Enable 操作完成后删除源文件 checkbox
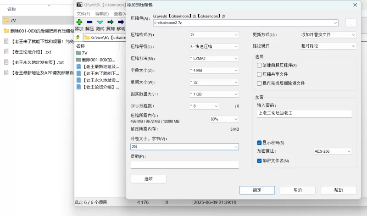367x216 pixels. pos(259,83)
